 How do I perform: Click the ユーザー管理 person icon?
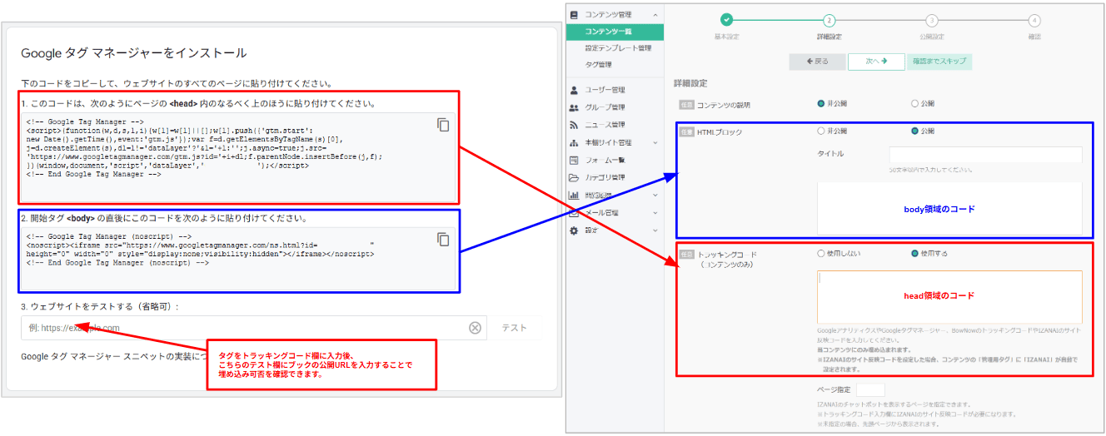tap(574, 90)
